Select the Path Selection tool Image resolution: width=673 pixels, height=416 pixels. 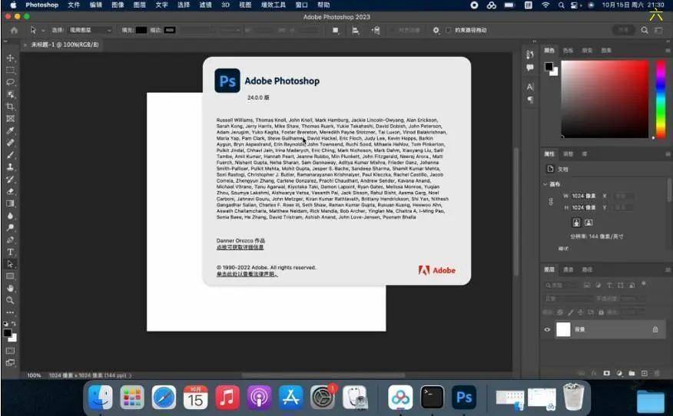[x=10, y=264]
